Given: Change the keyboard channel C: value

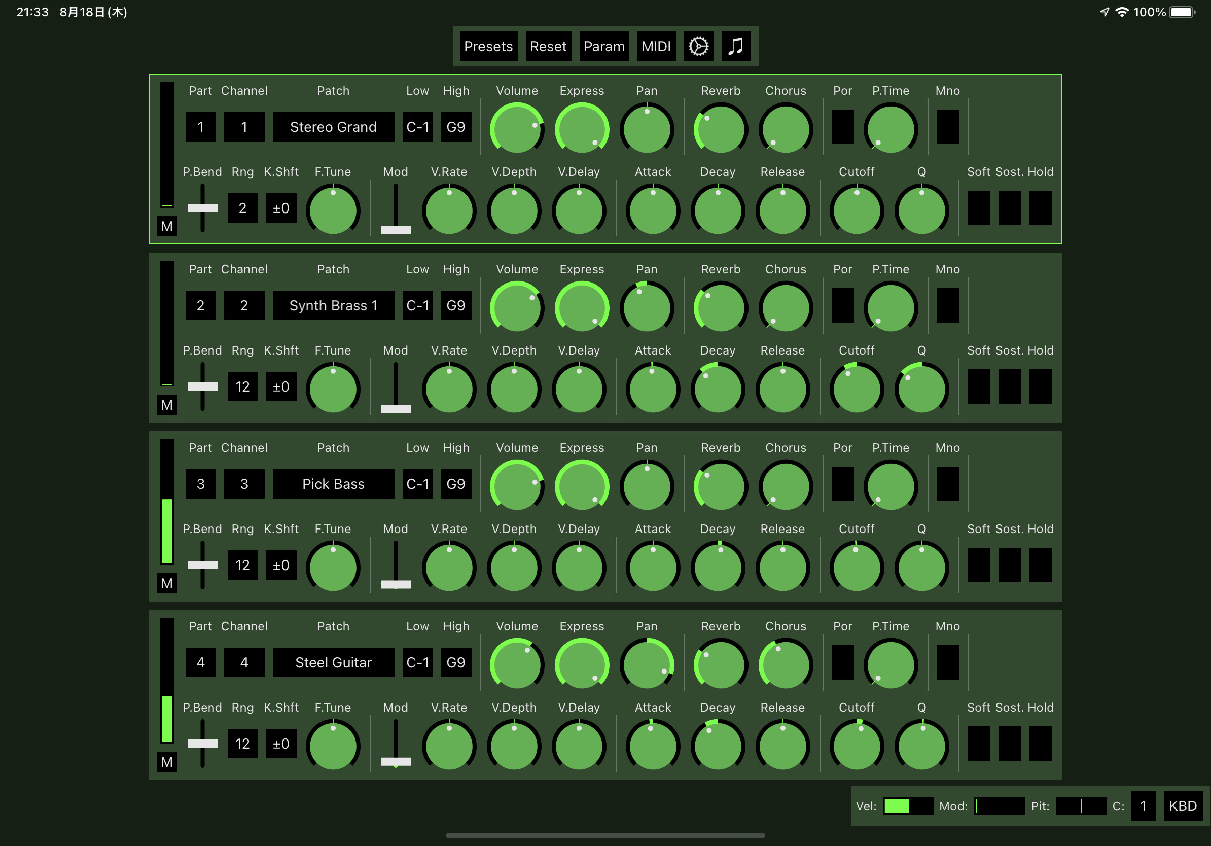Looking at the screenshot, I should click(x=1143, y=806).
